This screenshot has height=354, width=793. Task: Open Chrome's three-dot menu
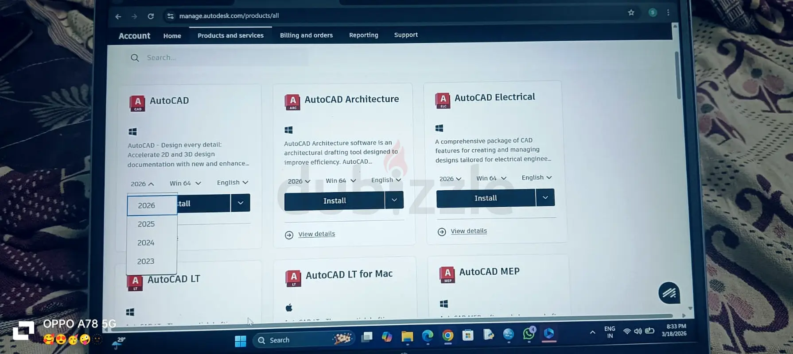tap(668, 12)
